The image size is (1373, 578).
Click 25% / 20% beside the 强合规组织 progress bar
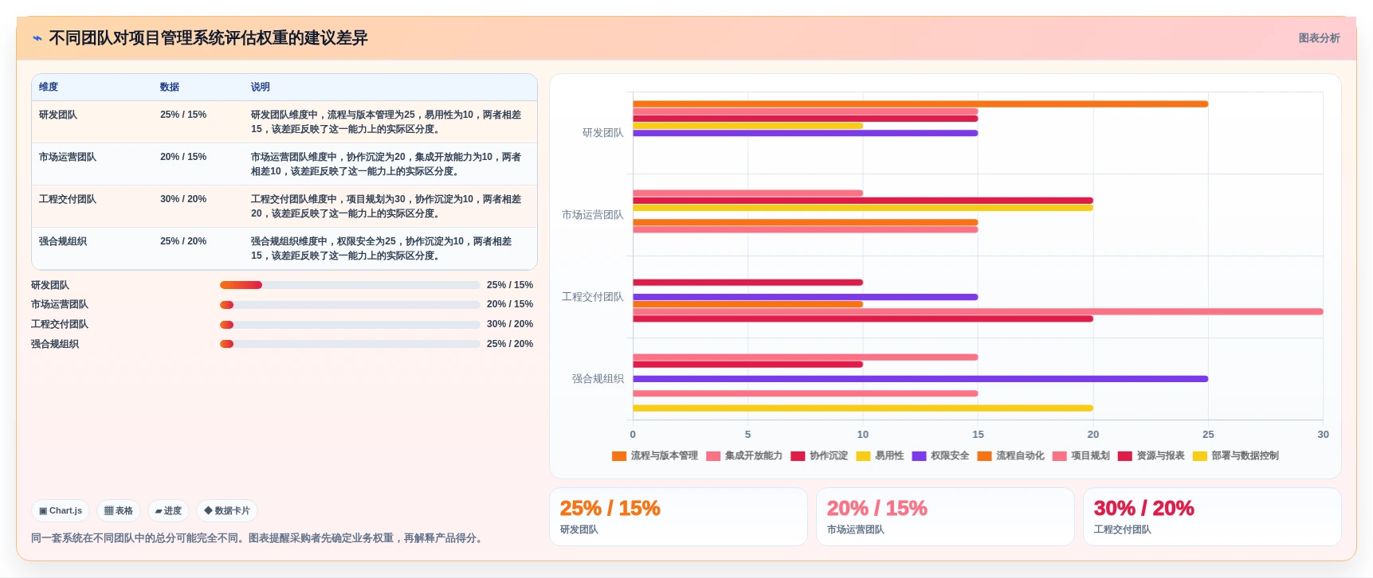point(510,344)
